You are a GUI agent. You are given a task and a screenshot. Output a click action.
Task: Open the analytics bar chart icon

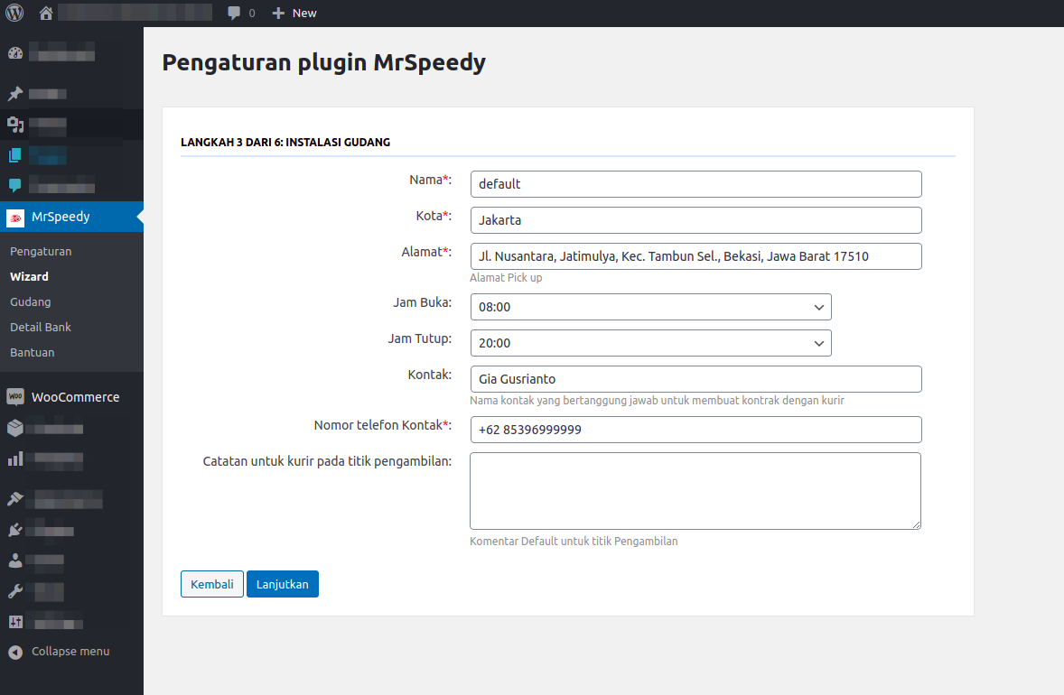point(15,459)
